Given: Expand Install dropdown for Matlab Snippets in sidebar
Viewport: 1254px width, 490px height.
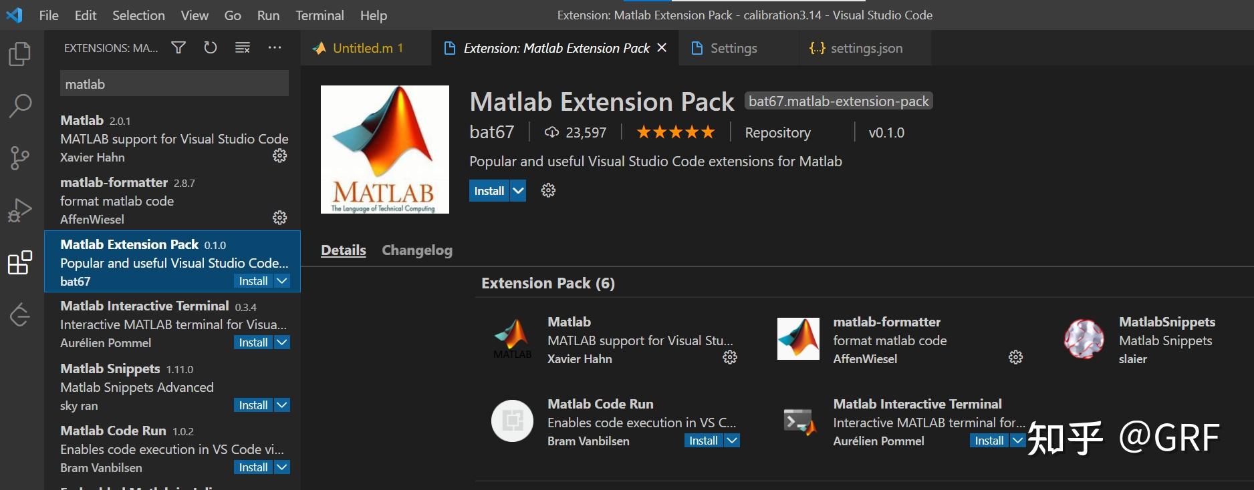Looking at the screenshot, I should 282,405.
